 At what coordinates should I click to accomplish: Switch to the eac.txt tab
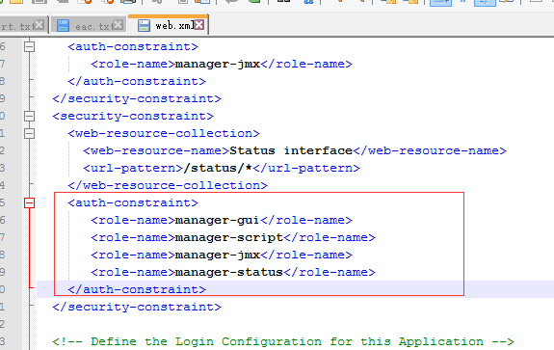pyautogui.click(x=89, y=25)
